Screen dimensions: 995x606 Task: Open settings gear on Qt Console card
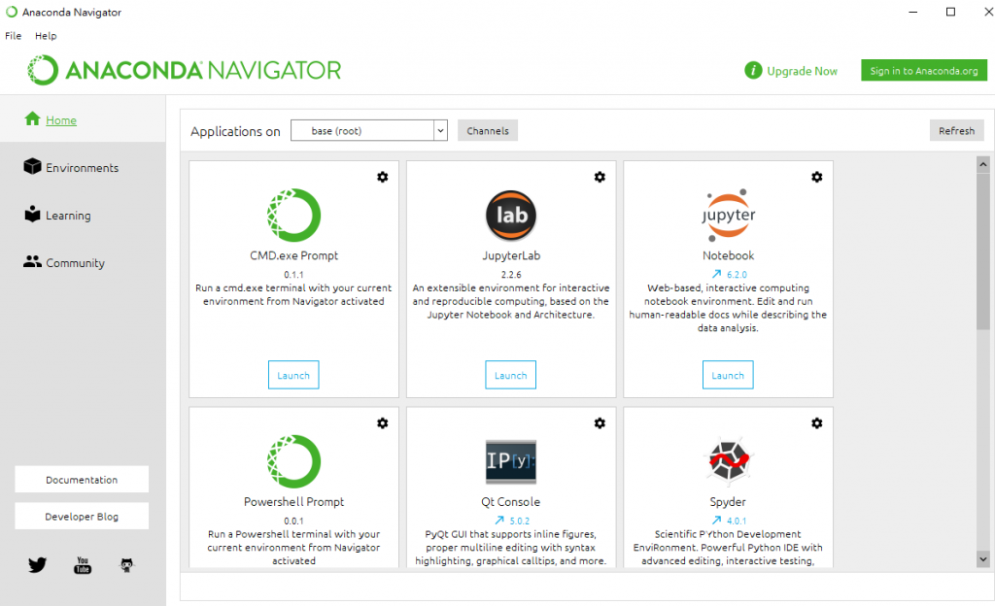tap(600, 422)
